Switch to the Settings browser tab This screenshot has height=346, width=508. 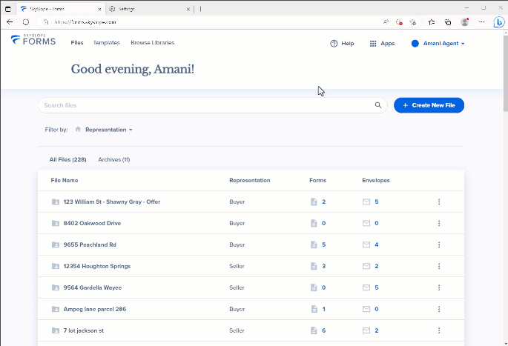[149, 9]
